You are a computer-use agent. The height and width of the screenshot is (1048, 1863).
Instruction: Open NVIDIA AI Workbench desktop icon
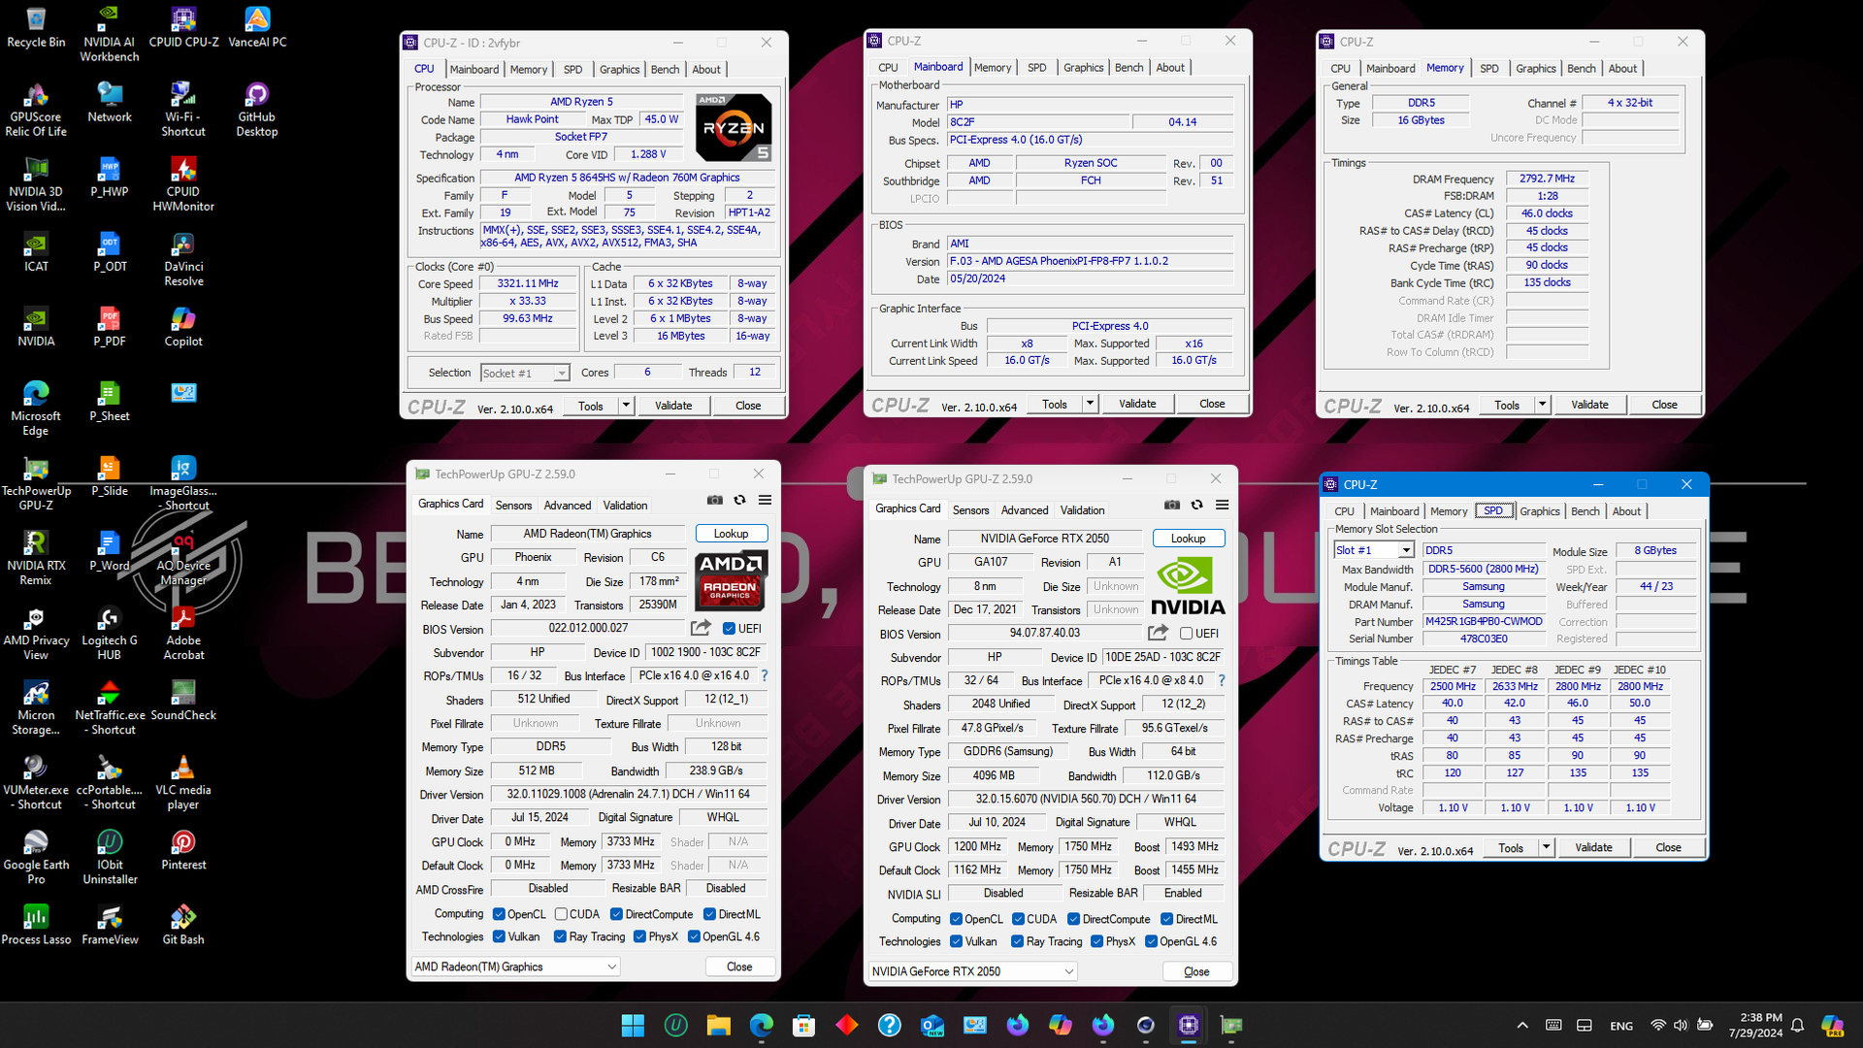pos(110,34)
